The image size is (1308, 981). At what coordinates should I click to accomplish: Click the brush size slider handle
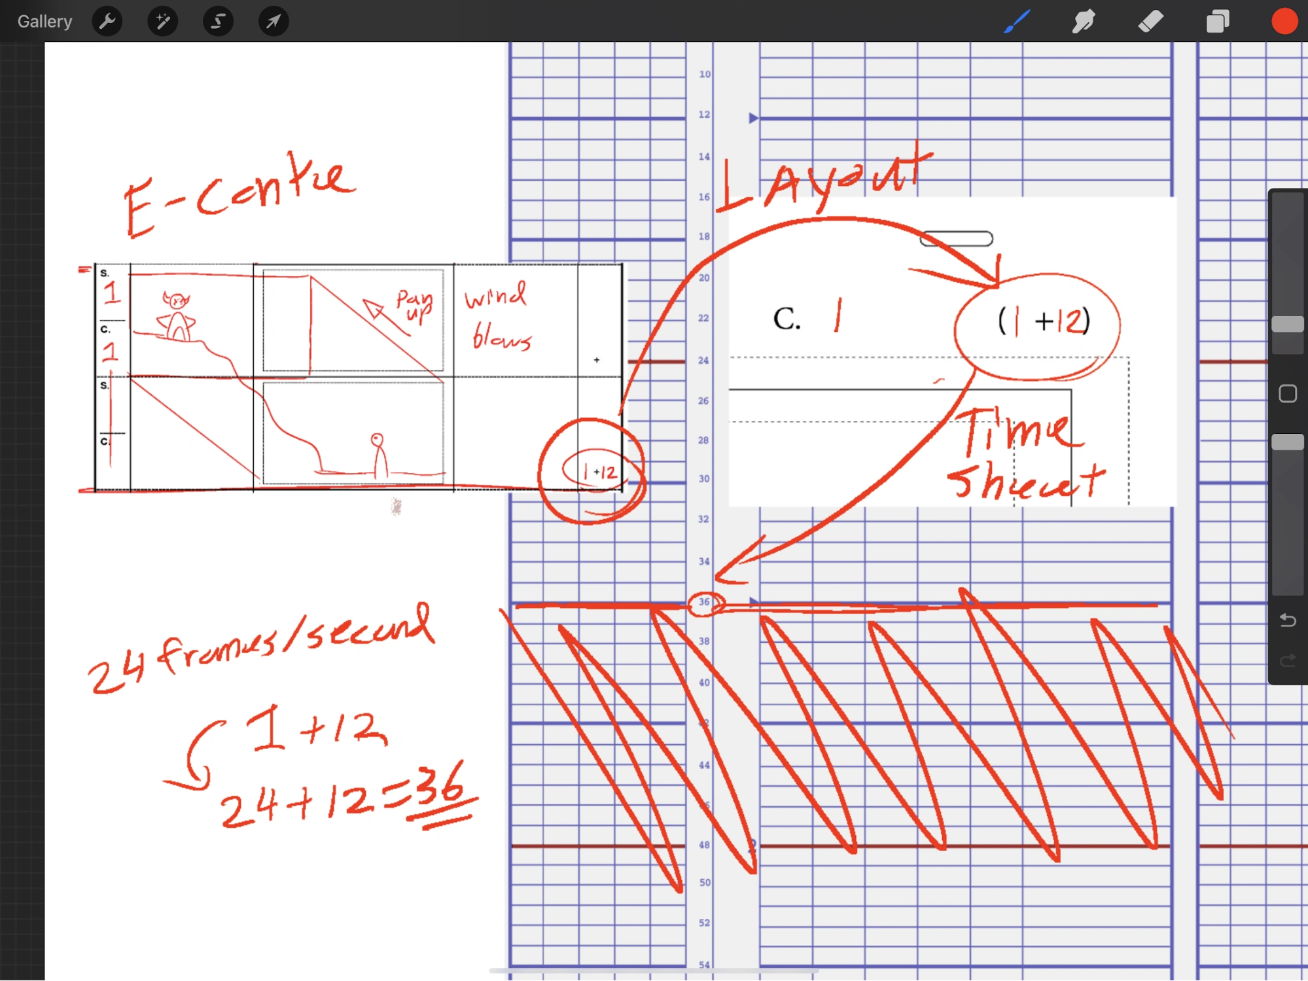[x=1287, y=325]
